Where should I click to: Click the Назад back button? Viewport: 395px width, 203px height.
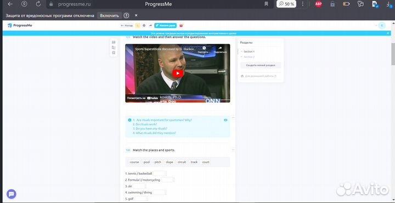(x=127, y=25)
